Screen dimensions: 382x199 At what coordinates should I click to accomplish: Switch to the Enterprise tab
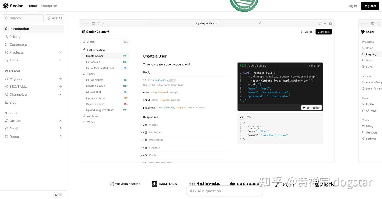49,6
